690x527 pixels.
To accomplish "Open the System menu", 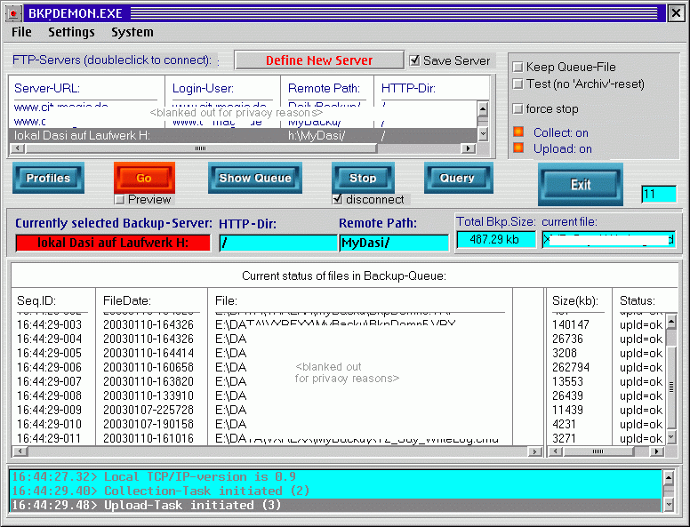I will (132, 32).
